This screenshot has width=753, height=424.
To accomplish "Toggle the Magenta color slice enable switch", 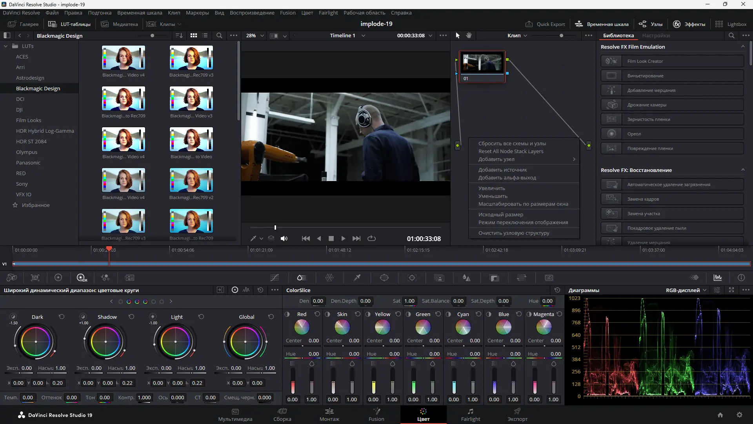I will tap(529, 314).
